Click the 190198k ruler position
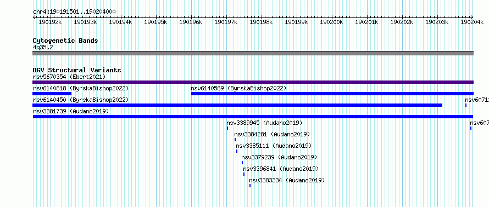489x207 pixels. click(262, 22)
